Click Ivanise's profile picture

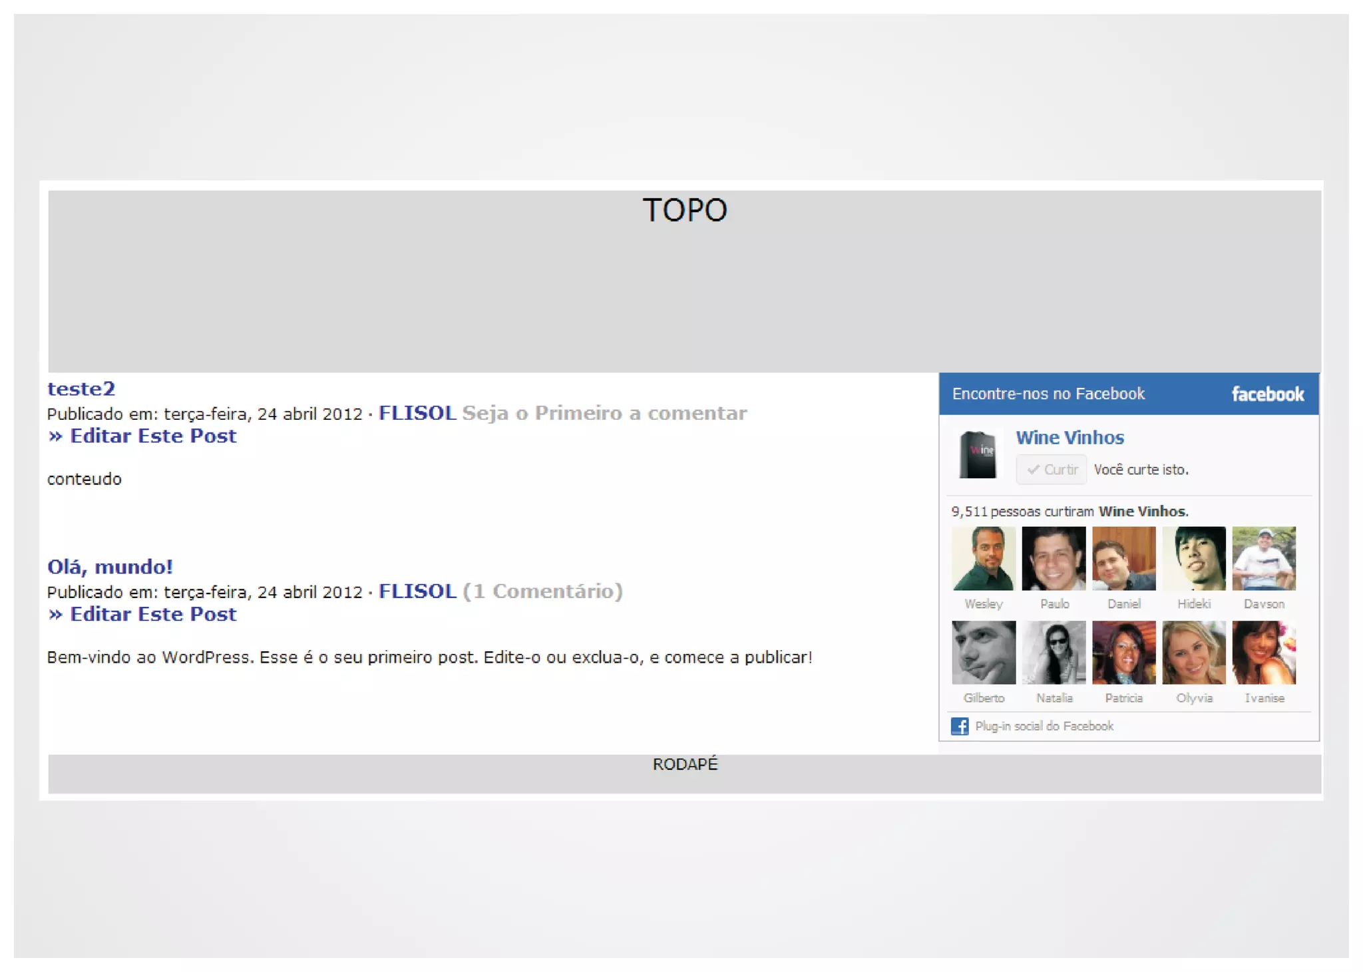click(1263, 652)
